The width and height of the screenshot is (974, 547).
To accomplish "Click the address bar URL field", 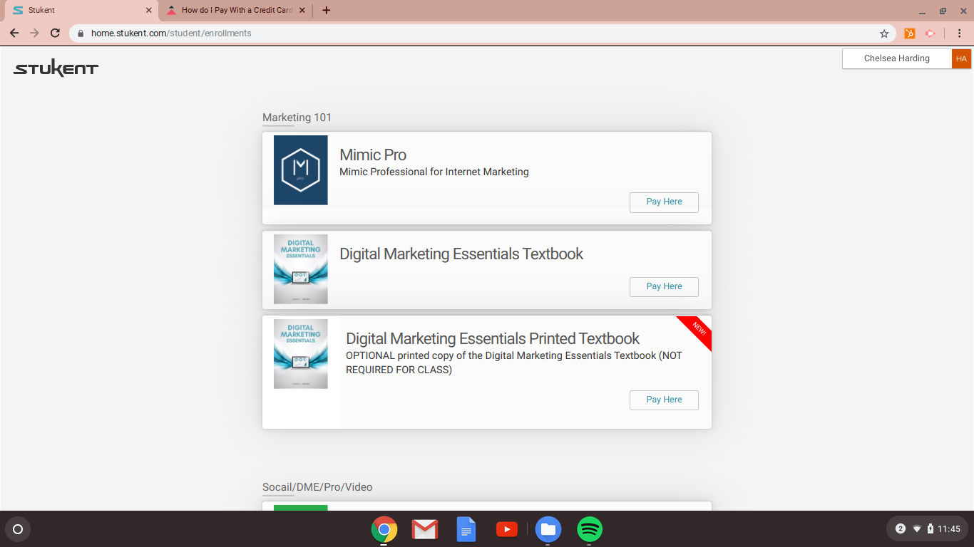I will 471,33.
